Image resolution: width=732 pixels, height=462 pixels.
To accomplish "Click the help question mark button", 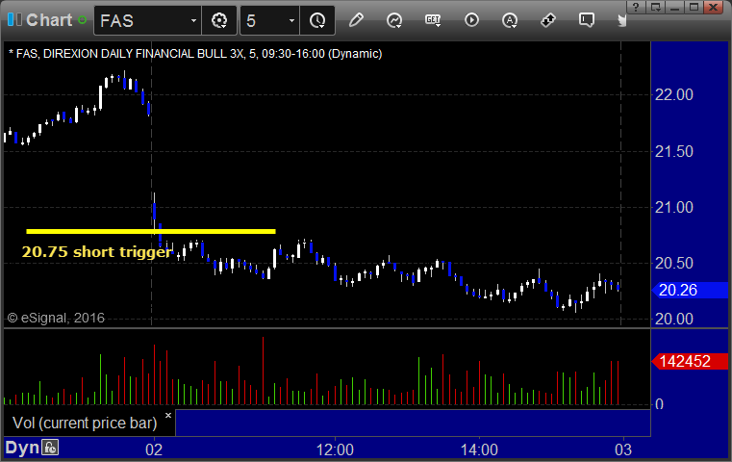I will (x=636, y=7).
